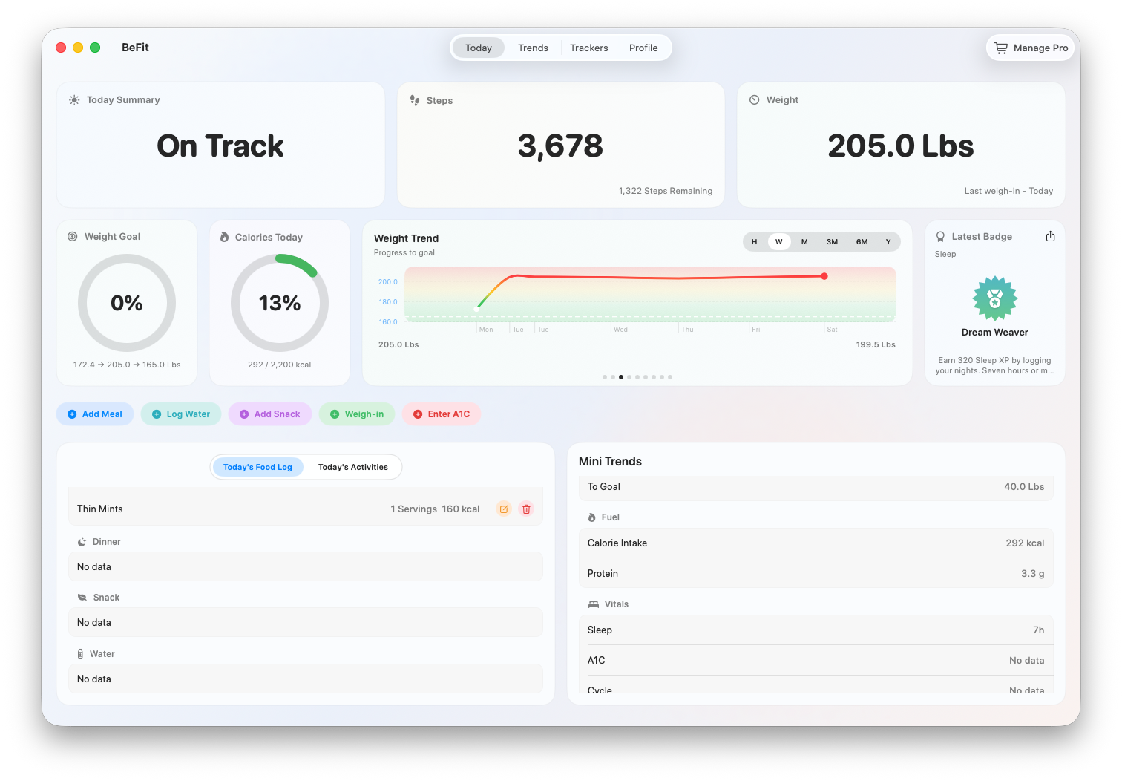Click the Weight Goal 0% progress ring

click(127, 303)
